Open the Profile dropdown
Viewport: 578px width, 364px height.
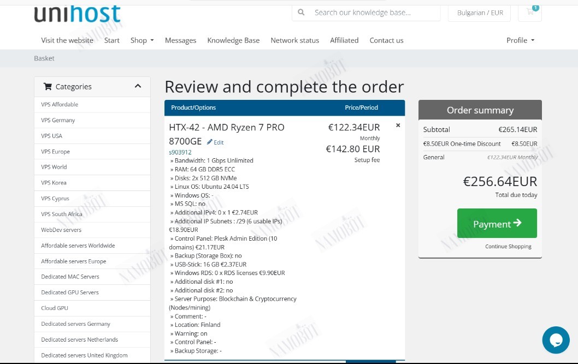(x=520, y=40)
